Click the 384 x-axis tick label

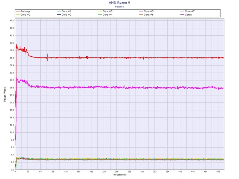[167, 172]
